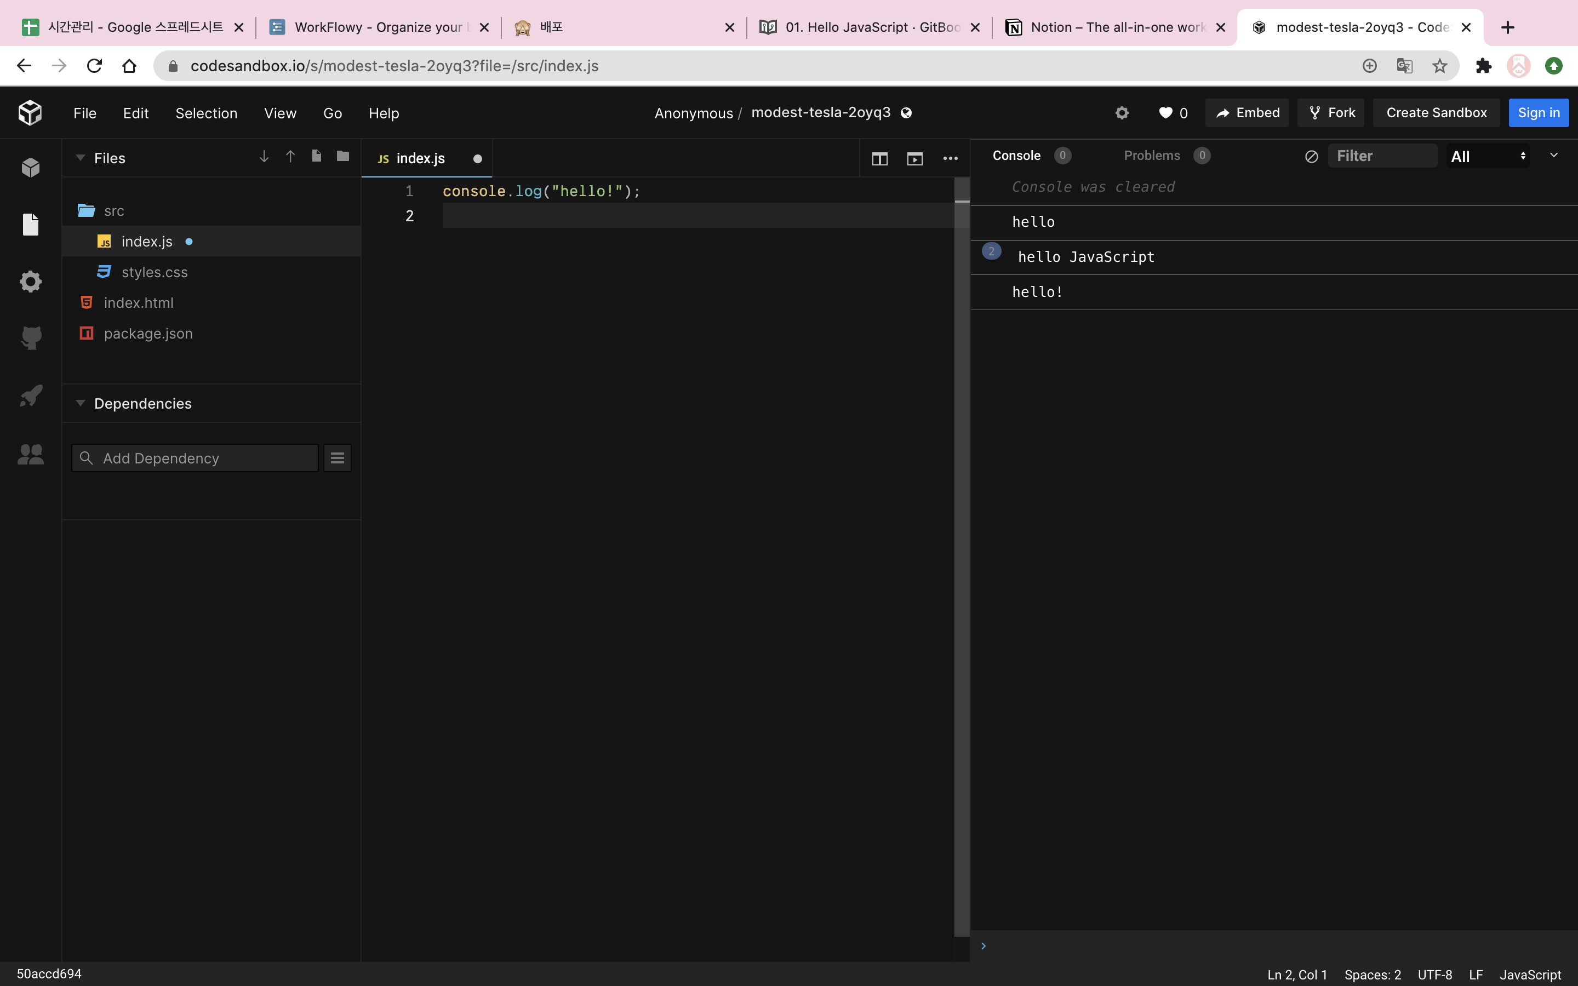Open Sandbox Info sidebar icon
The height and width of the screenshot is (986, 1578).
(x=30, y=168)
